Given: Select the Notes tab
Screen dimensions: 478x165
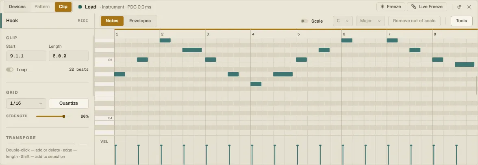Looking at the screenshot, I should (112, 21).
